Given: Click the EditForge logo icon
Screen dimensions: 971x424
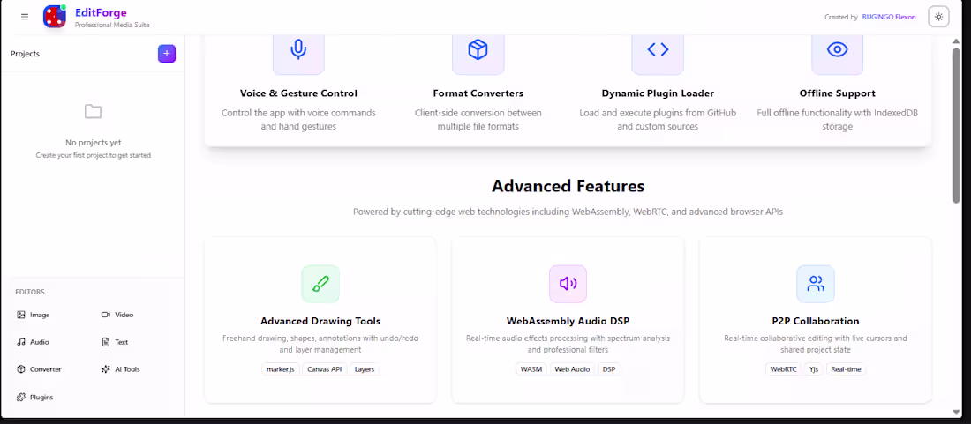Looking at the screenshot, I should [55, 17].
